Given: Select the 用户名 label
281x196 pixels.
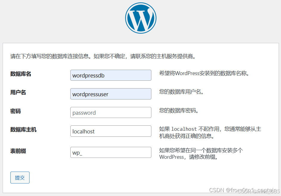Looking at the screenshot, I should click(18, 92).
